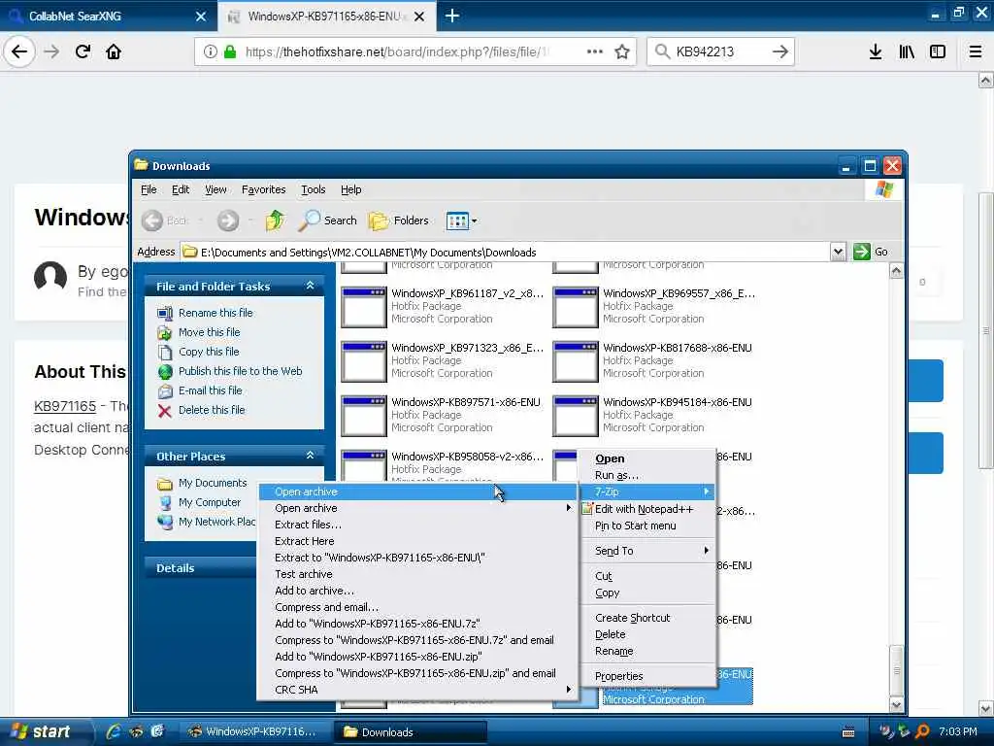Screen dimensions: 994x746
Task: Submit search with arrow in search box
Action: [780, 51]
